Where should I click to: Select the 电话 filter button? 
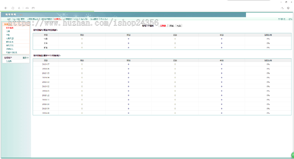click(179, 25)
